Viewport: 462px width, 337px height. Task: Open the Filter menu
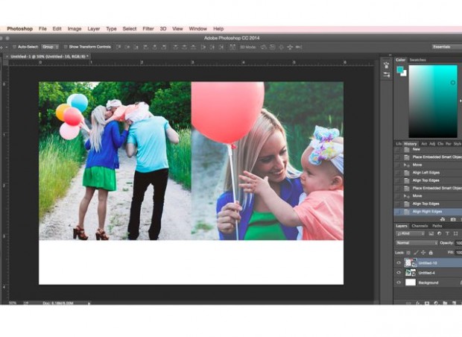pos(148,28)
